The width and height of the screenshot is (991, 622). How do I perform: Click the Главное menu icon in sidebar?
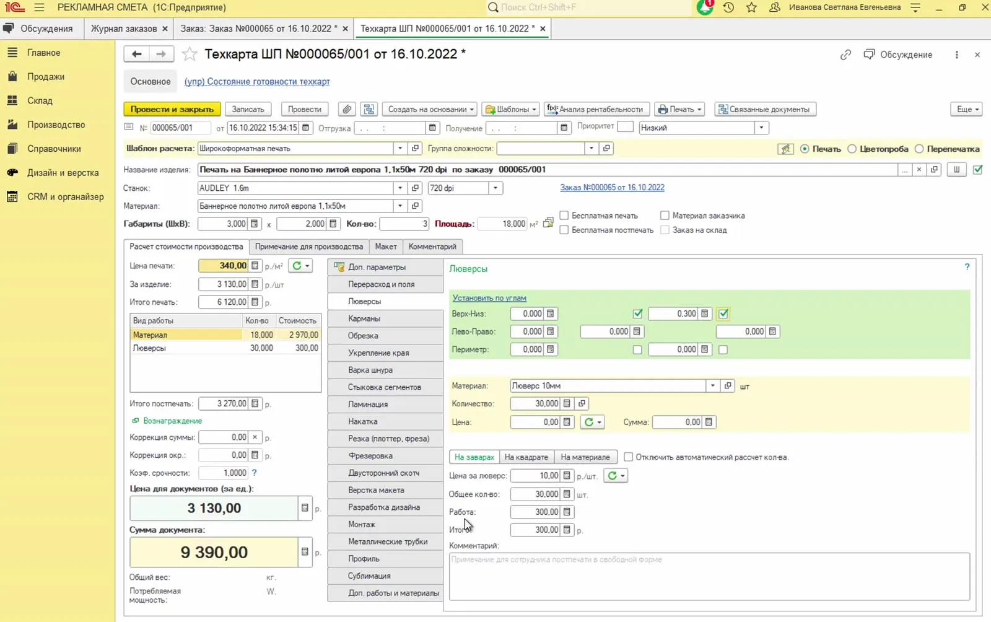click(x=12, y=53)
